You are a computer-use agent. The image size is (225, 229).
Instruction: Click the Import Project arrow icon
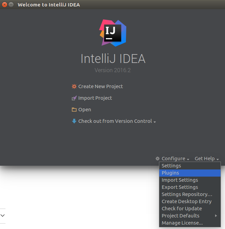(x=74, y=98)
